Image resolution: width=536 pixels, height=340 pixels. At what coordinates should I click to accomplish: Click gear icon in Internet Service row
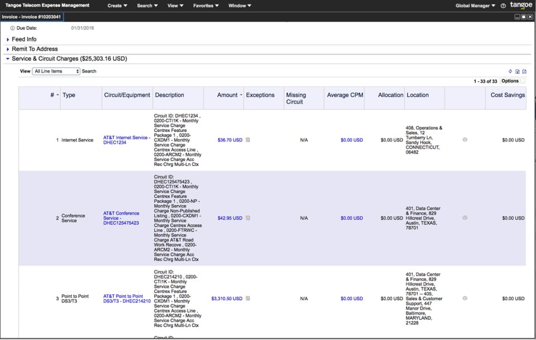pos(465,140)
